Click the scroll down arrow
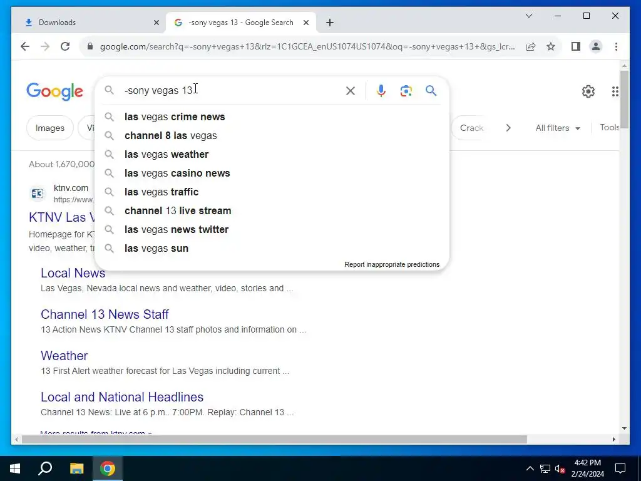641x481 pixels. [x=624, y=428]
